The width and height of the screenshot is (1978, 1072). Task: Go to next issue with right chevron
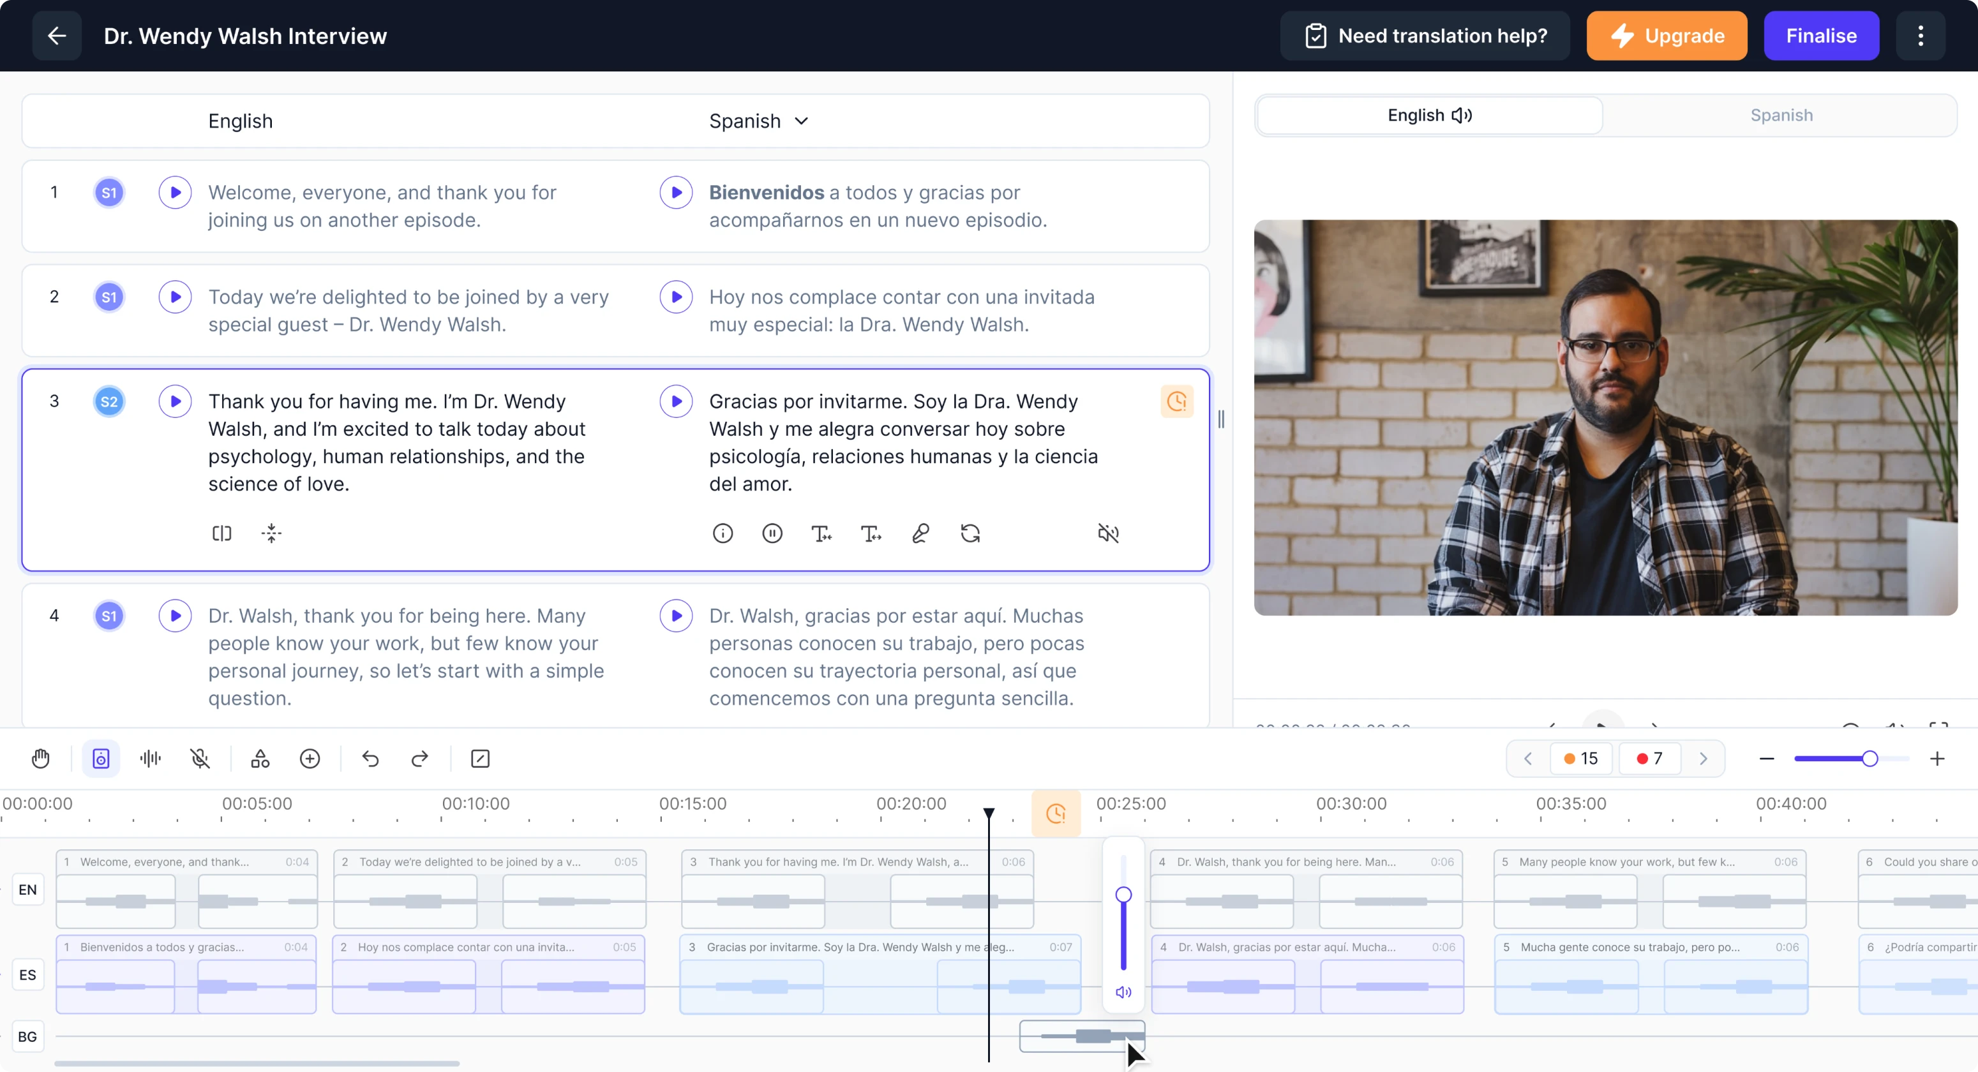1703,759
